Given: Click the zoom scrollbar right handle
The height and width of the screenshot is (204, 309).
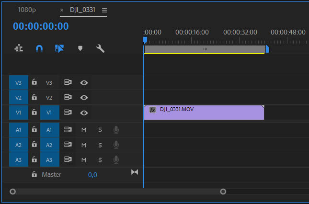Looking at the screenshot, I should click(223, 192).
